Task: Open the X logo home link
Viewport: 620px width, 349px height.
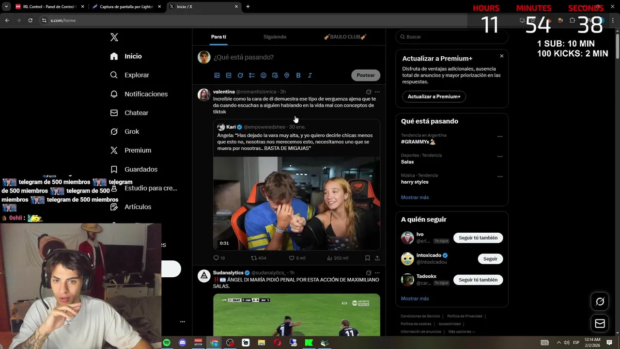Action: click(114, 37)
